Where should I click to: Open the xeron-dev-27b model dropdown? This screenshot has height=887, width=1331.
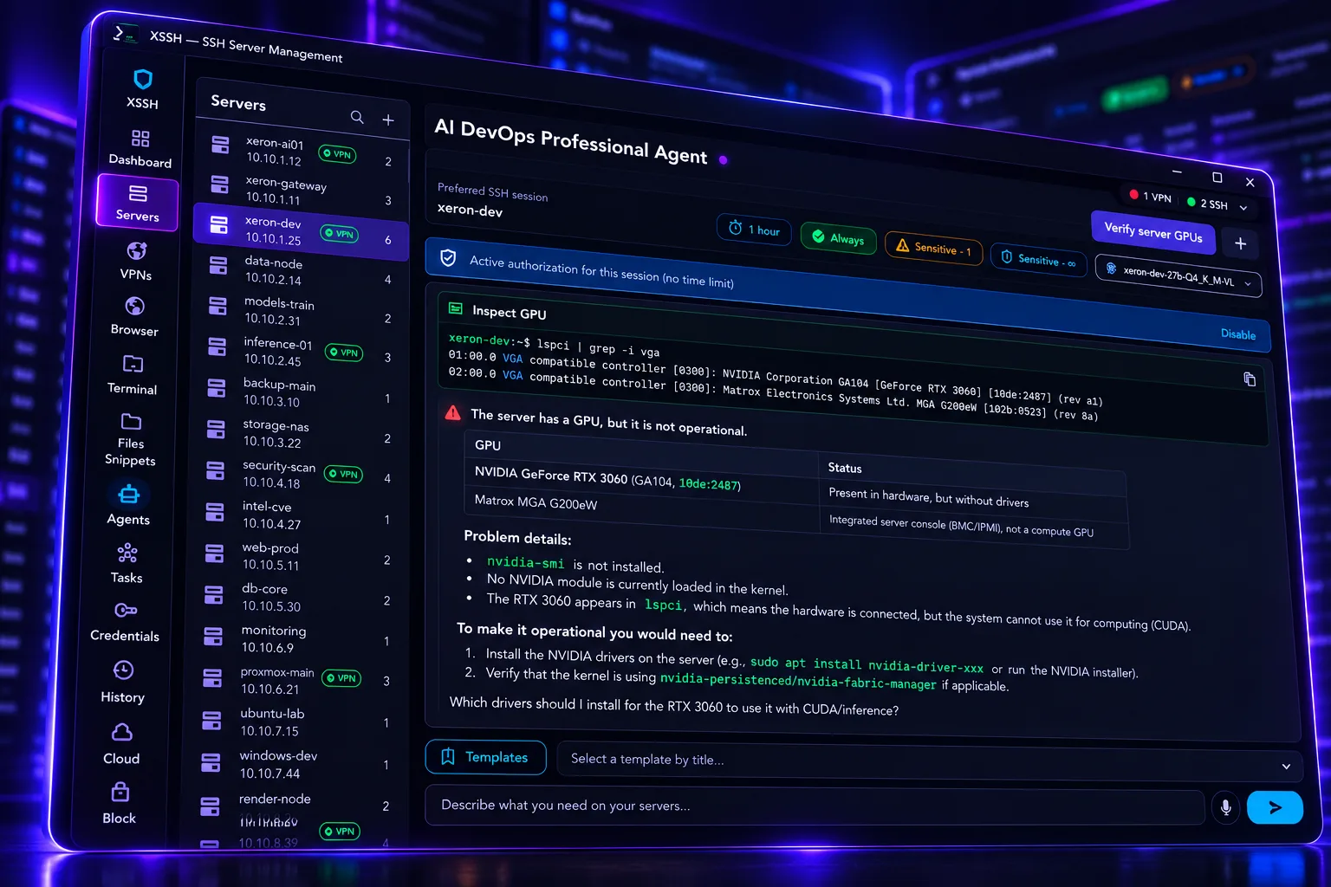(x=1178, y=276)
